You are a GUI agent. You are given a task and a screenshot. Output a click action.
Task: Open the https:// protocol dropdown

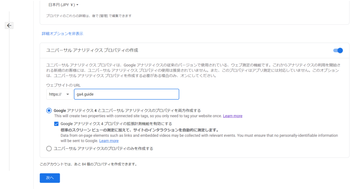(59, 94)
